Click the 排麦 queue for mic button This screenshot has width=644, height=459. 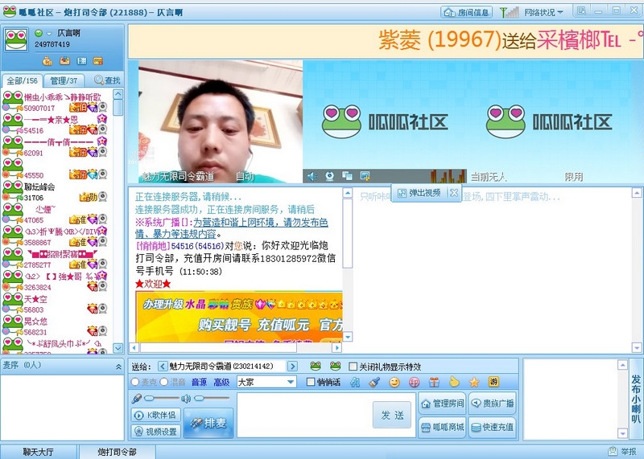(208, 423)
